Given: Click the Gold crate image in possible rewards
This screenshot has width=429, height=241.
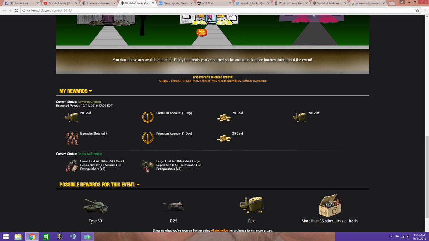Looking at the screenshot, I should click(x=251, y=204).
